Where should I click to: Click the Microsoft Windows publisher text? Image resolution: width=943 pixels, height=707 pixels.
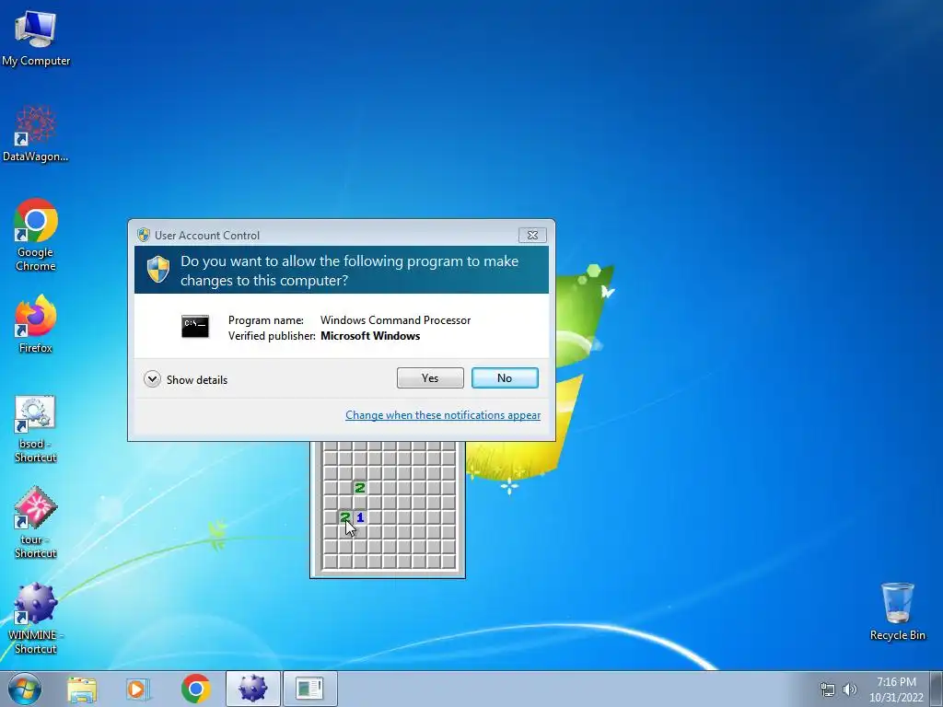pos(370,336)
